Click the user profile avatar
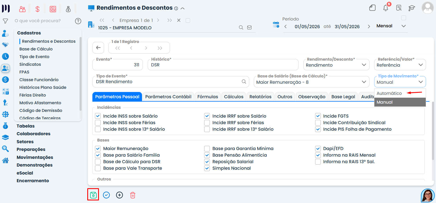 point(427,8)
